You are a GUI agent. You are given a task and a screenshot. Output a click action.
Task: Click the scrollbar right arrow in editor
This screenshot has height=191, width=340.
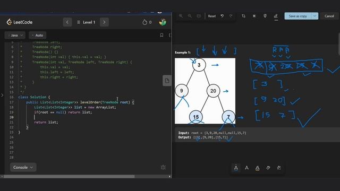click(169, 177)
